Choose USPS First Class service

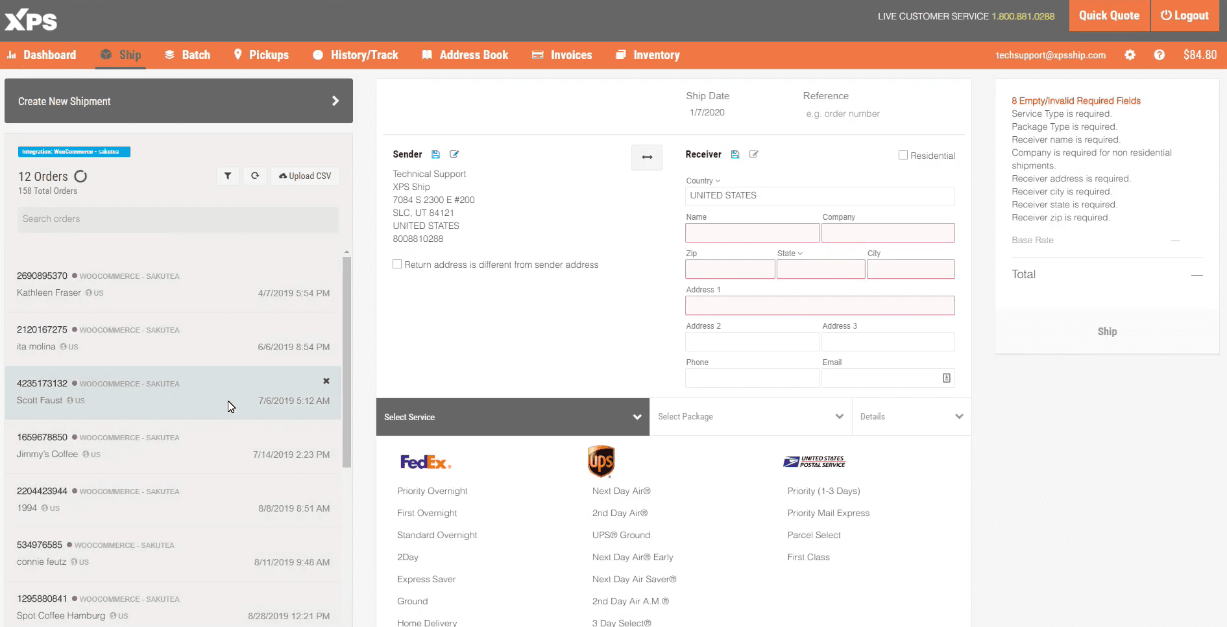tap(808, 557)
